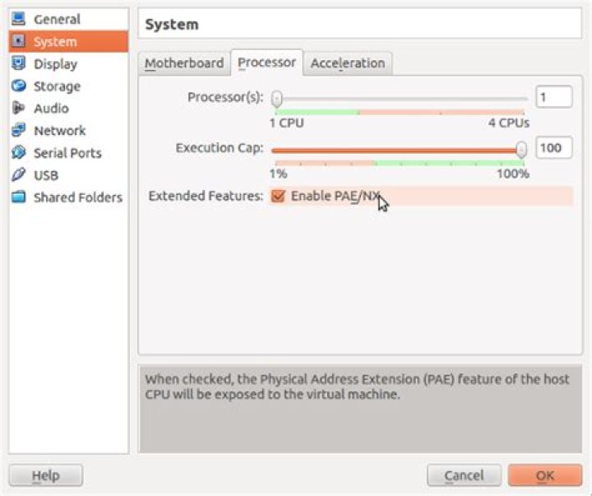Focus the Execution Cap value field
Screen dimensions: 592x496
click(x=554, y=148)
